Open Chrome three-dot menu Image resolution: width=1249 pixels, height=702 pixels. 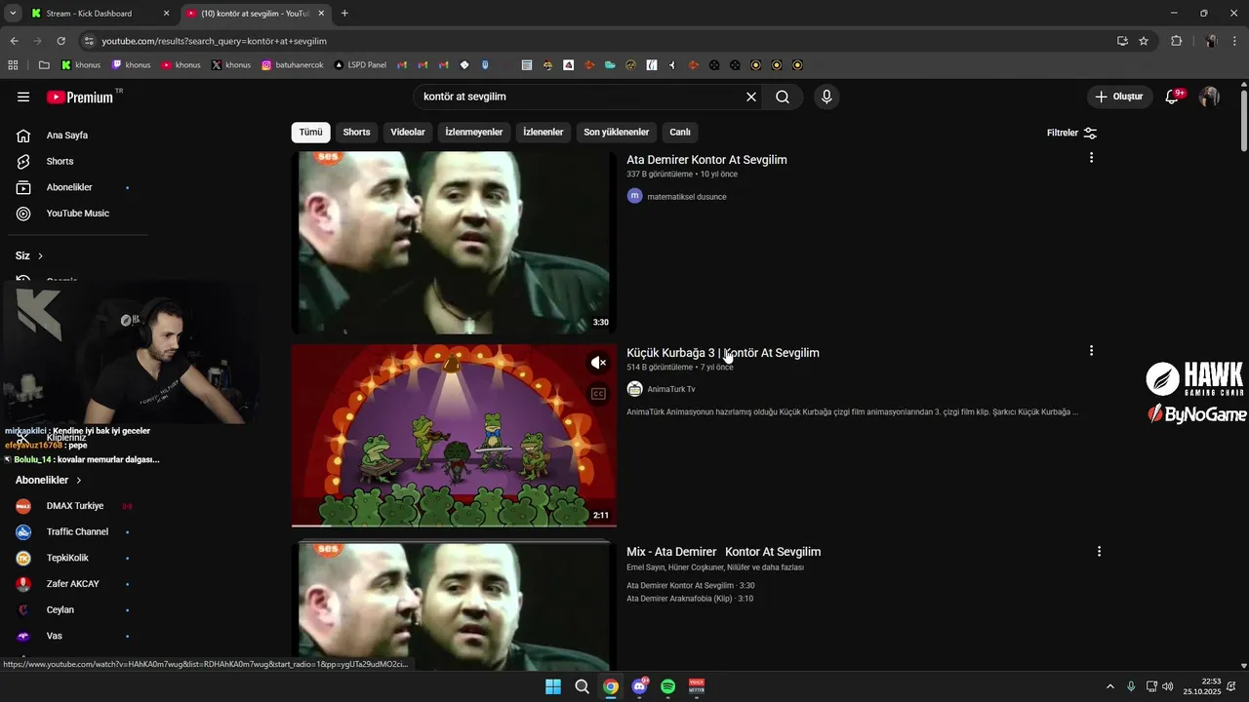point(1235,41)
